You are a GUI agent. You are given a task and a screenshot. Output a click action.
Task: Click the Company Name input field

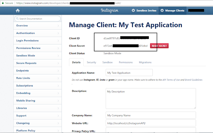[151, 115]
